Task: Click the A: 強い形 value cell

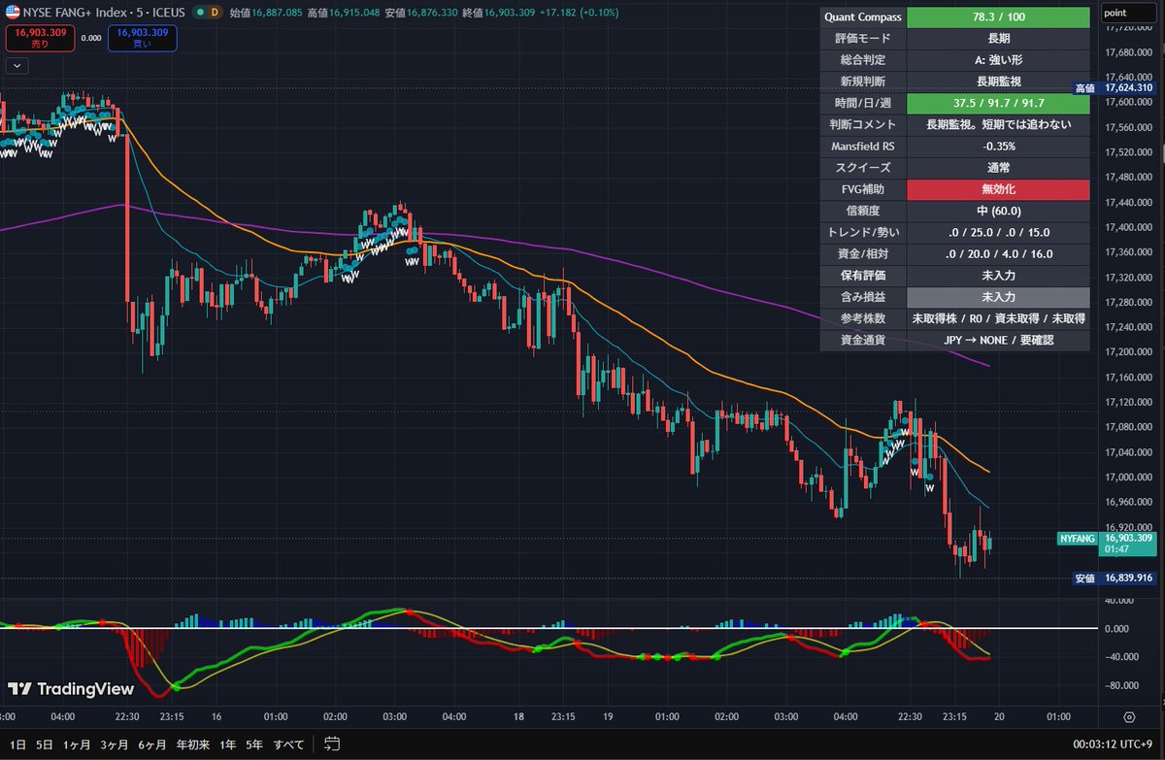Action: click(998, 60)
